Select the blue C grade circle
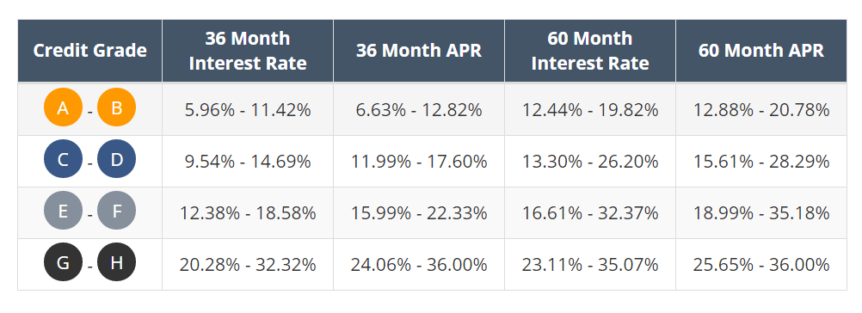The width and height of the screenshot is (862, 313). [x=63, y=159]
